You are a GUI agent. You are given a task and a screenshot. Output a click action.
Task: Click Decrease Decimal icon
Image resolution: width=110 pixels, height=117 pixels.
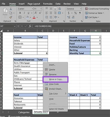(x=73, y=17)
